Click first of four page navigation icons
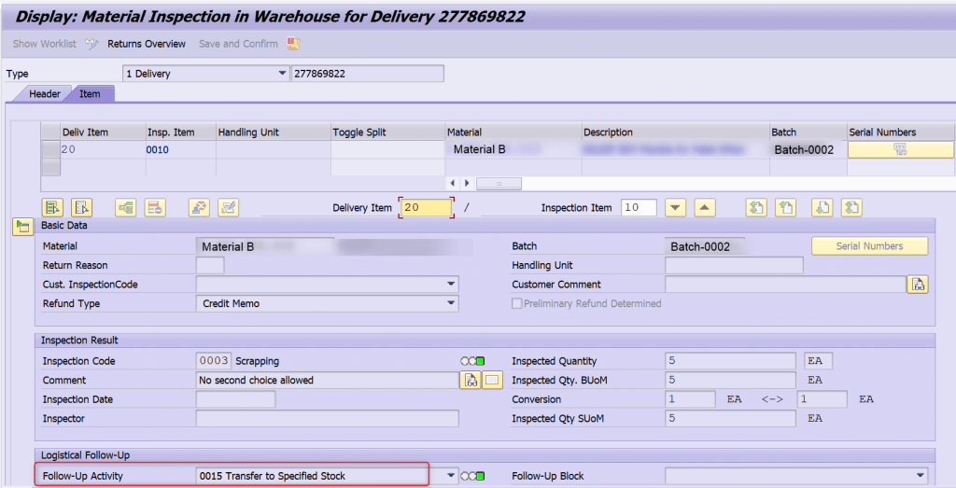Image resolution: width=956 pixels, height=488 pixels. click(x=756, y=208)
